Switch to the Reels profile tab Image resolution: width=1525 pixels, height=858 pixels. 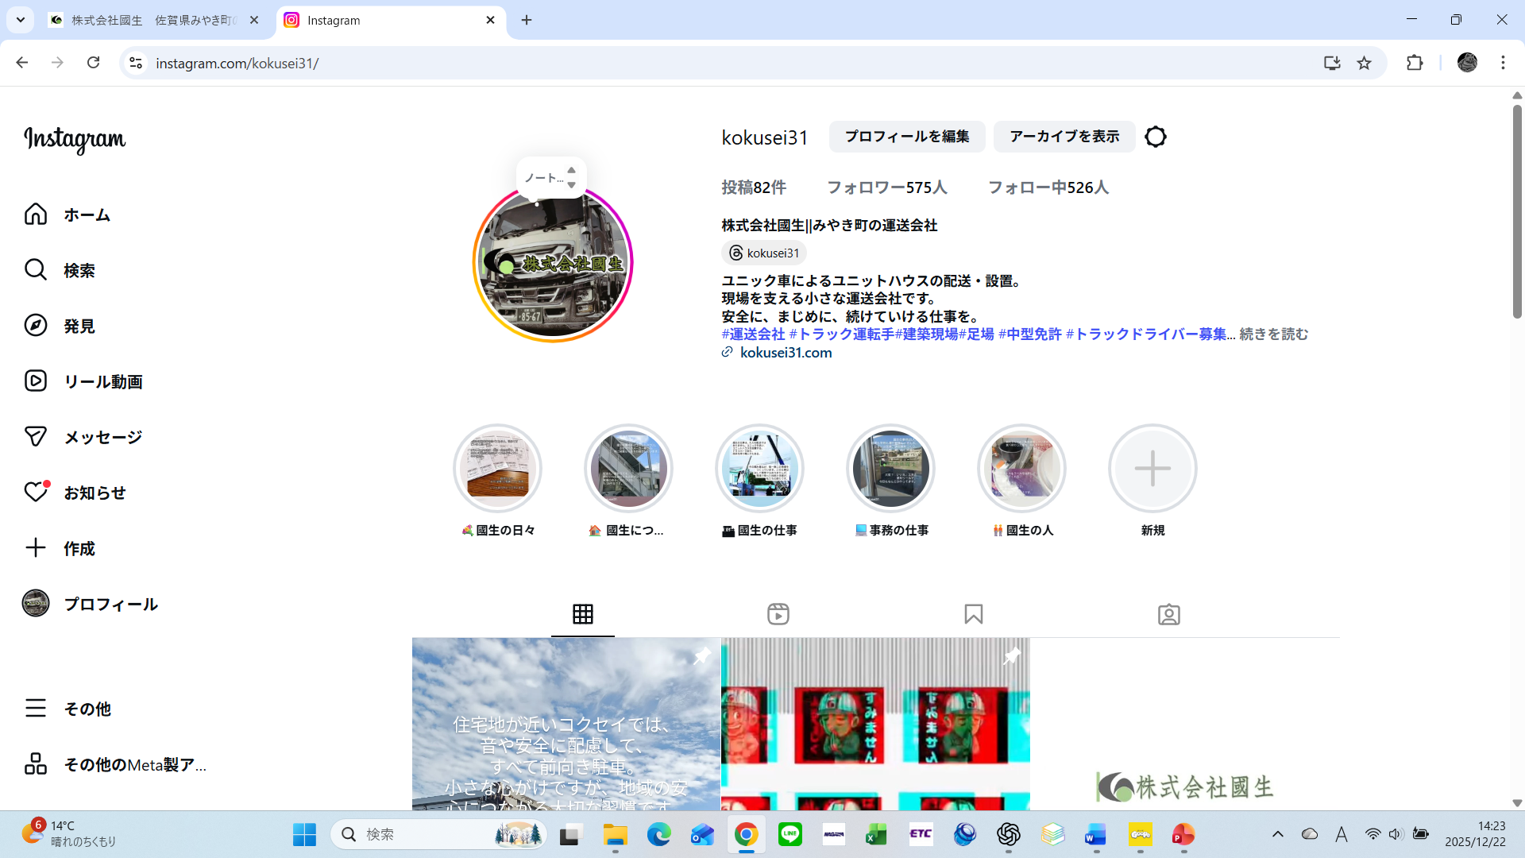[x=778, y=614]
